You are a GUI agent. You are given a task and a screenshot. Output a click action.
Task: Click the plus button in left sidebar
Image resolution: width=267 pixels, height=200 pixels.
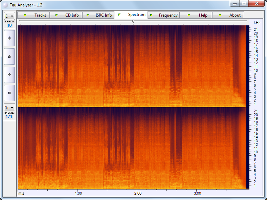click(x=9, y=38)
